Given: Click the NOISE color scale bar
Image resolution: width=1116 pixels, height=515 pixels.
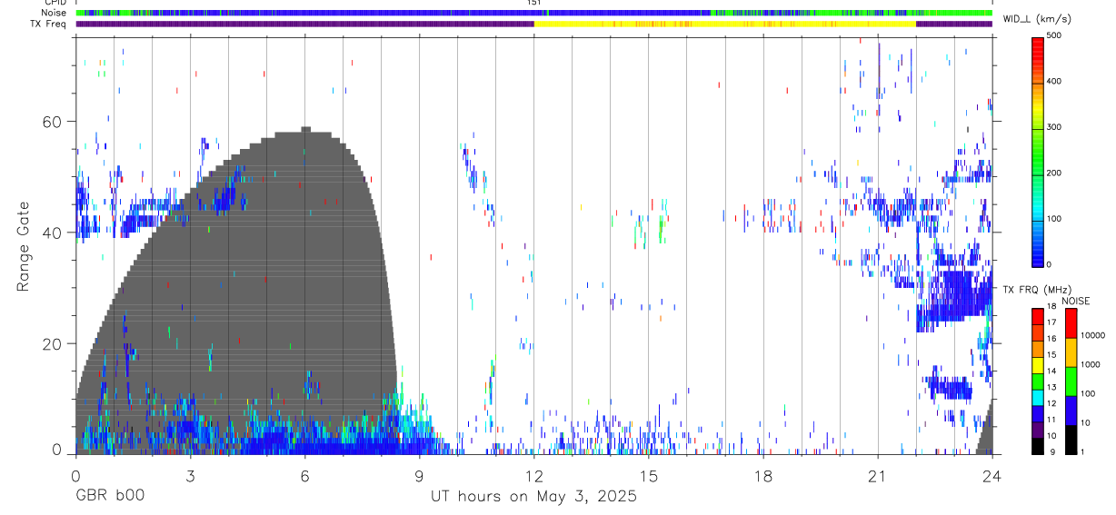Looking at the screenshot, I should click(x=1071, y=380).
